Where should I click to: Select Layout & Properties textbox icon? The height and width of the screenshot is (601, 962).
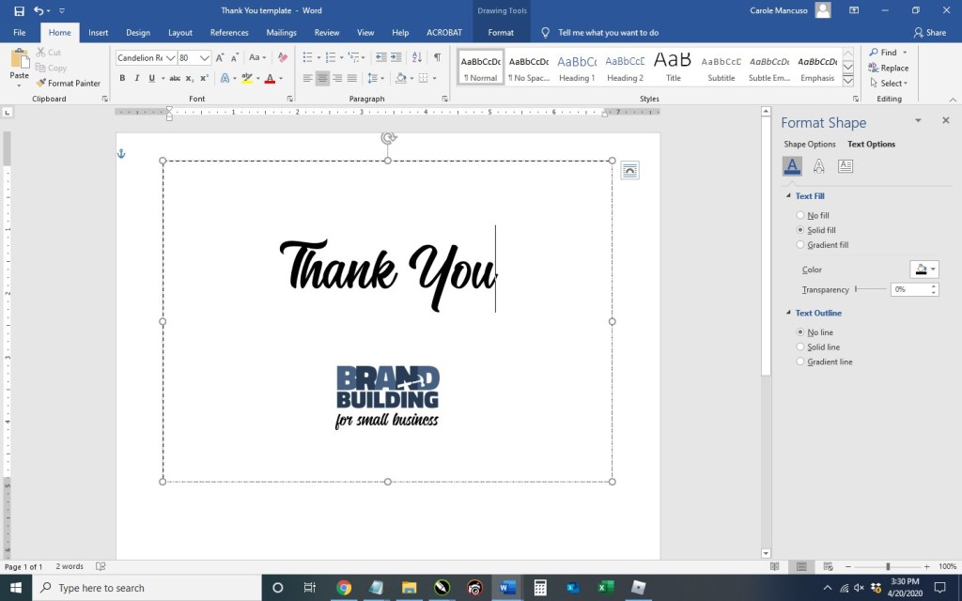tap(845, 166)
